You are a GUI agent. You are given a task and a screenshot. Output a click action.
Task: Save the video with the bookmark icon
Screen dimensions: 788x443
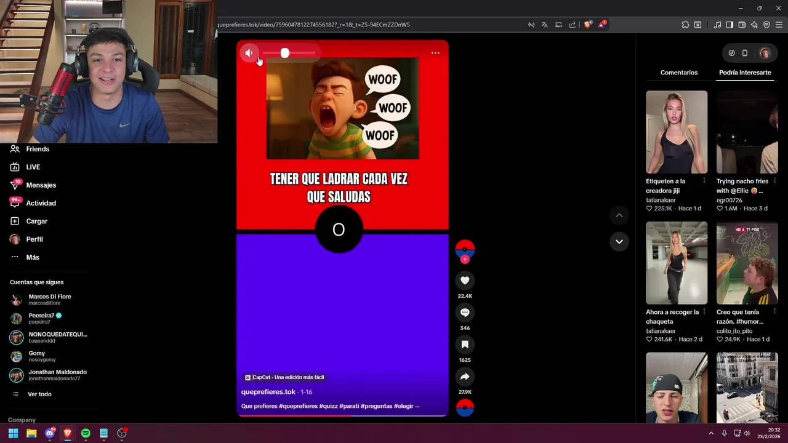tap(465, 345)
